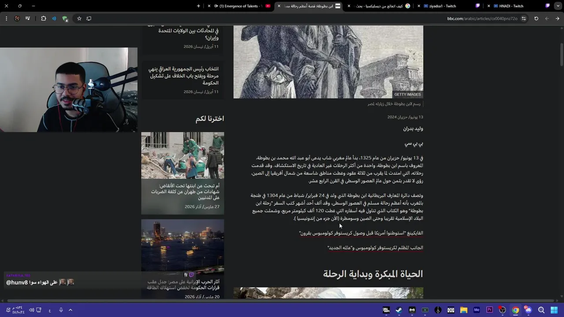Click the blue sound-wave extension icon
The height and width of the screenshot is (317, 564).
(x=54, y=18)
